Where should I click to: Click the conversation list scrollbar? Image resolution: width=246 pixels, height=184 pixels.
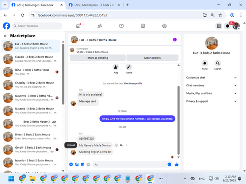tap(63, 74)
